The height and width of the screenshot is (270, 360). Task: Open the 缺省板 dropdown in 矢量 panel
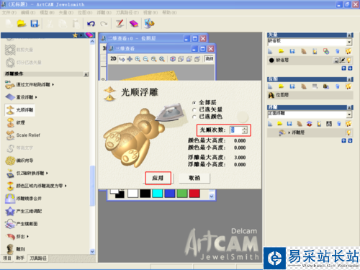pos(349,42)
